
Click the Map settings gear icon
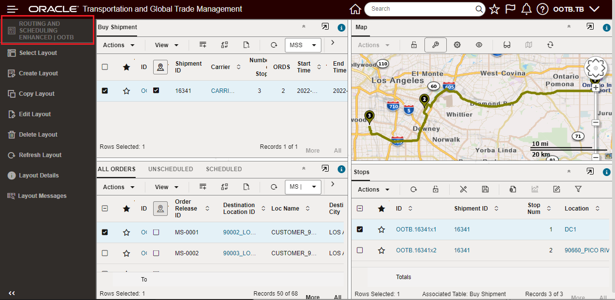tap(457, 45)
